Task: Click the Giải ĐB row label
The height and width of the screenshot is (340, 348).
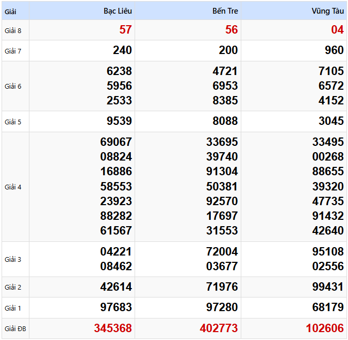Action: [15, 329]
